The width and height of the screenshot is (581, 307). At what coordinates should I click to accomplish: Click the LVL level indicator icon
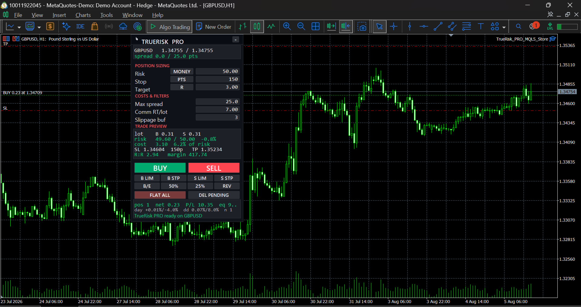click(x=550, y=27)
